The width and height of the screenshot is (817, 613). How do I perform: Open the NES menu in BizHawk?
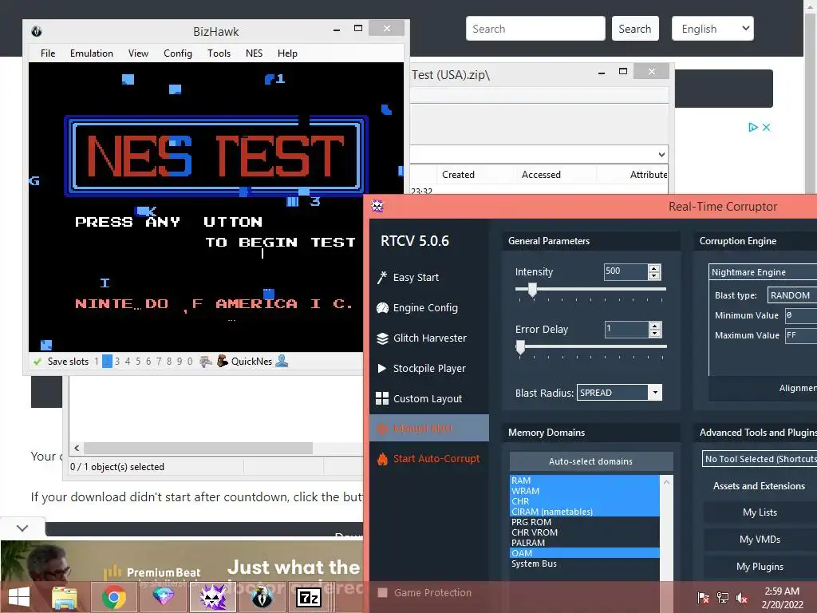[x=255, y=53]
